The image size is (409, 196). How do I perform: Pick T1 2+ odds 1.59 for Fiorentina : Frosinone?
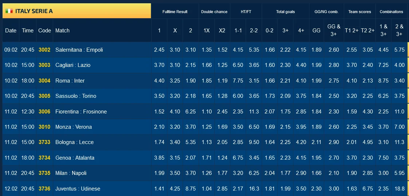(x=351, y=112)
